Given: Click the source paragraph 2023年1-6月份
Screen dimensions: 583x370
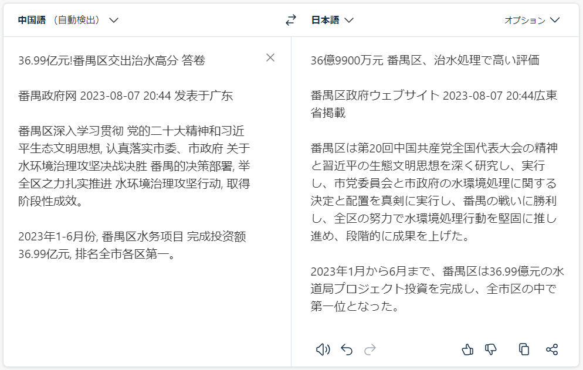Looking at the screenshot, I should point(132,245).
